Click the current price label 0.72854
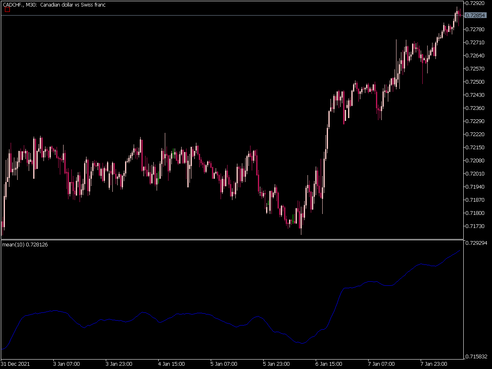This screenshot has width=492, height=369. 476,16
